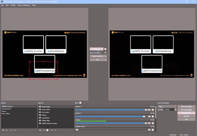Open the Help menu

[x=34, y=5]
